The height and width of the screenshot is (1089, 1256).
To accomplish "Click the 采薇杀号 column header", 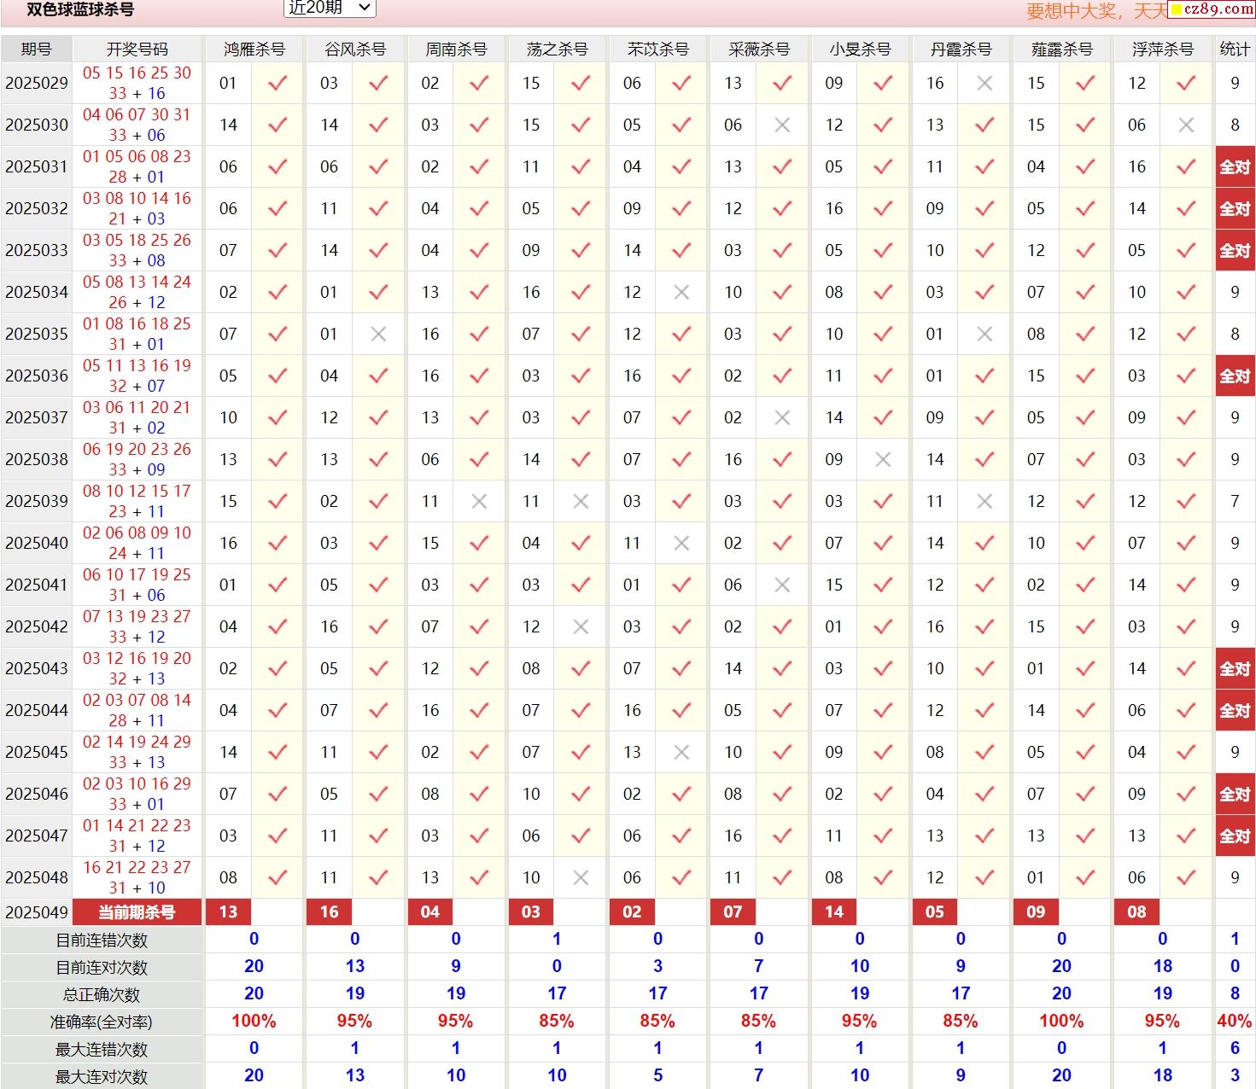I will click(x=759, y=49).
